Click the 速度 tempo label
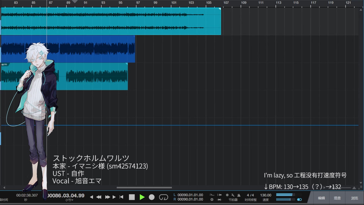This screenshot has width=364, height=205. (265, 200)
